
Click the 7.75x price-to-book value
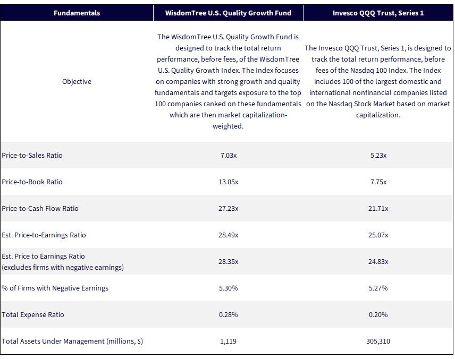point(378,182)
